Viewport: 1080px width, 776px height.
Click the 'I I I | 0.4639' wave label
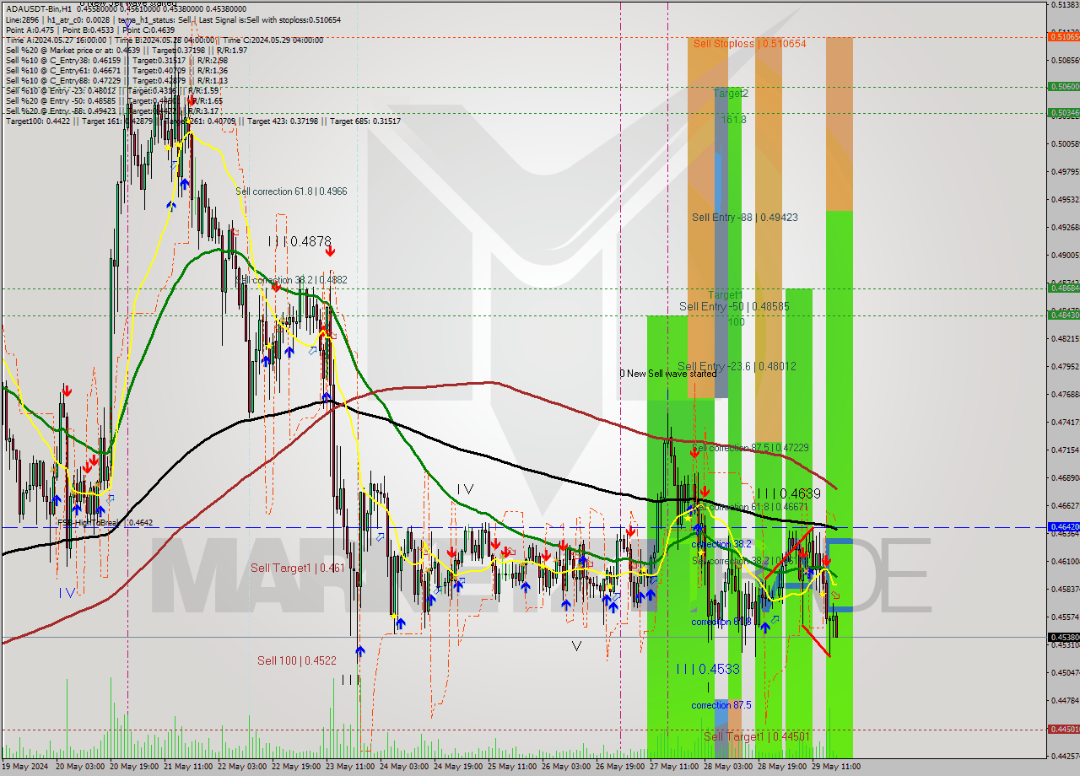pos(788,493)
